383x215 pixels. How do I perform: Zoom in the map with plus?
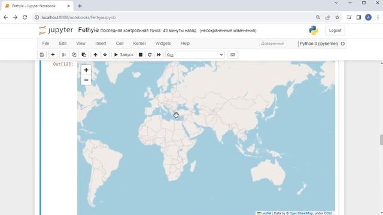(86, 70)
